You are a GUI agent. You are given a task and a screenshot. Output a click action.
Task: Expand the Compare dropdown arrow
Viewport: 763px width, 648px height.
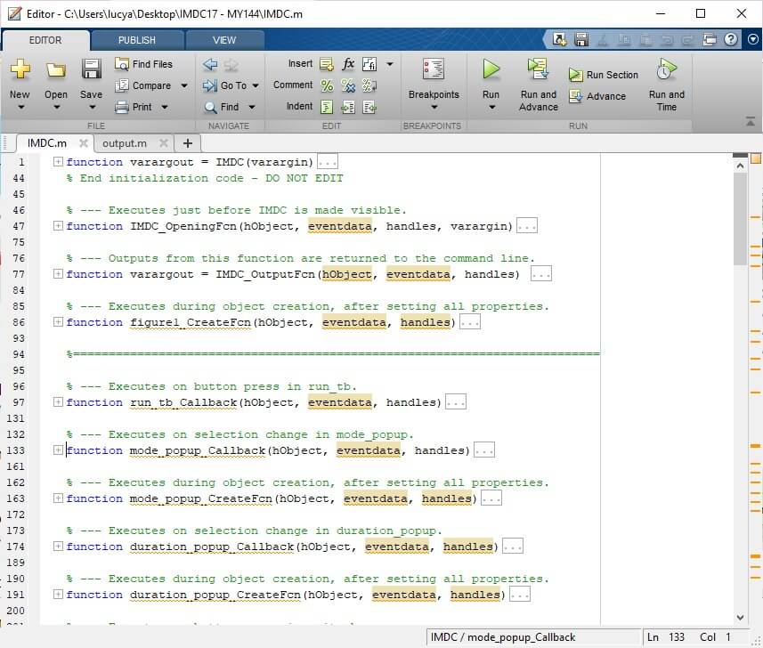(184, 85)
